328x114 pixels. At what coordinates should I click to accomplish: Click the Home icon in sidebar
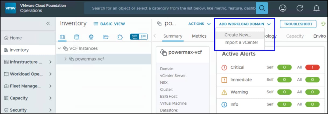click(x=6, y=38)
